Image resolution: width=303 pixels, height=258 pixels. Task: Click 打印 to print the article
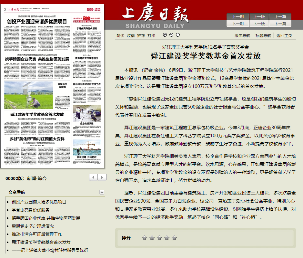(151, 35)
